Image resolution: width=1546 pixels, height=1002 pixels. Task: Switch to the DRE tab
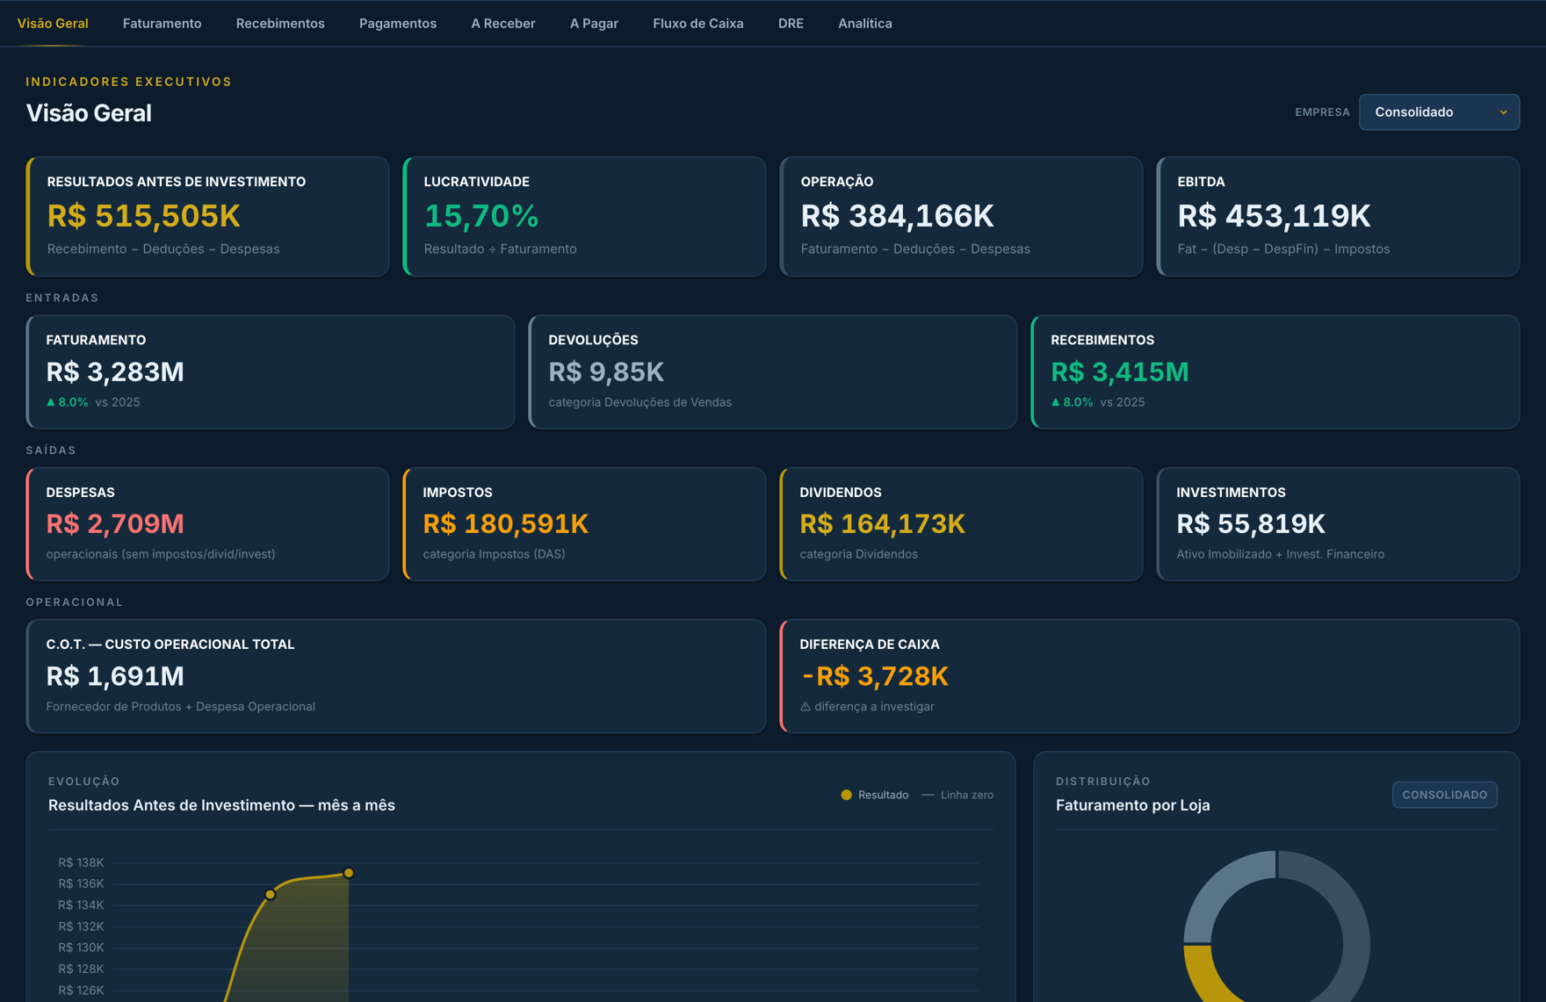click(791, 24)
